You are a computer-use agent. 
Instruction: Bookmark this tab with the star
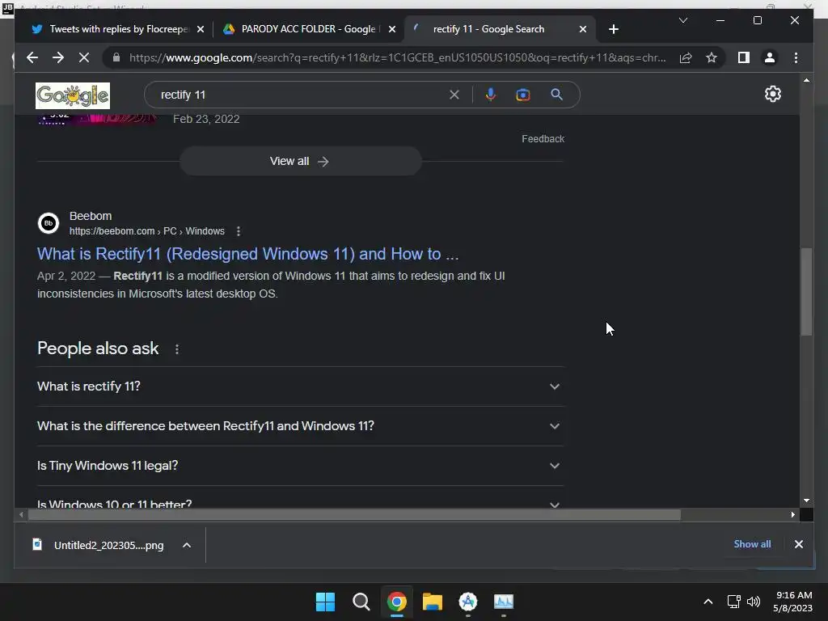[712, 57]
